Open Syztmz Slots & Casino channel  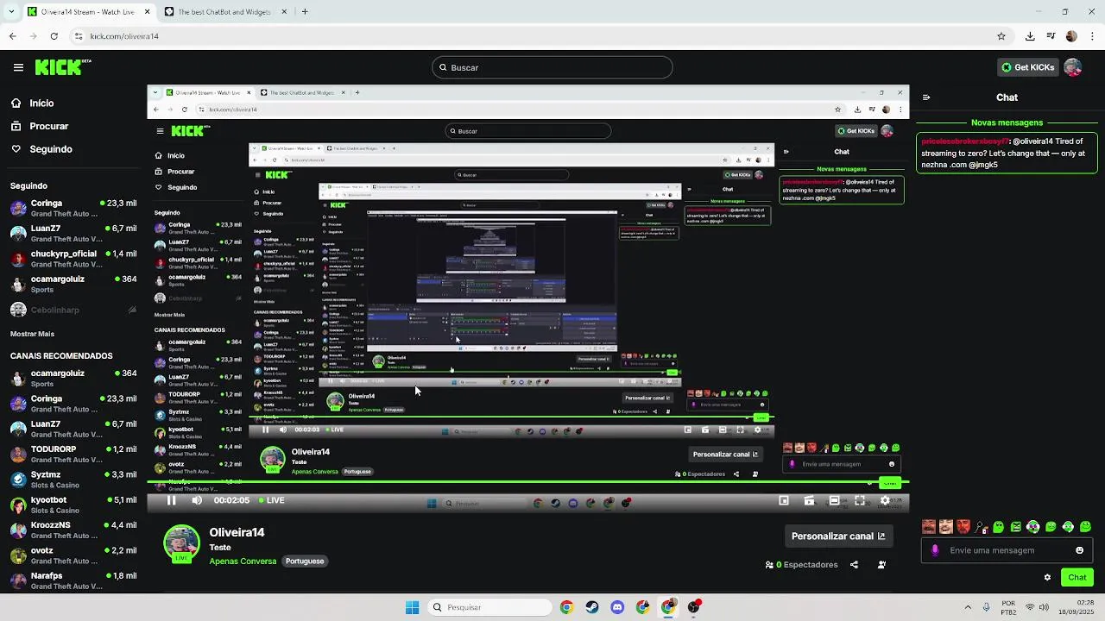pyautogui.click(x=73, y=480)
